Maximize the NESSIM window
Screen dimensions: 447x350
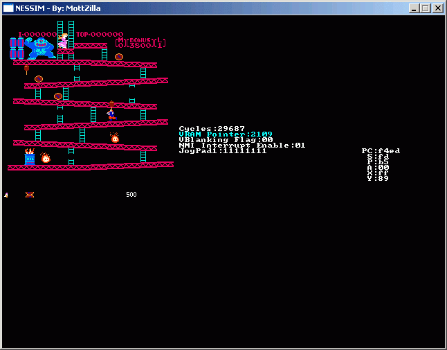click(x=426, y=8)
